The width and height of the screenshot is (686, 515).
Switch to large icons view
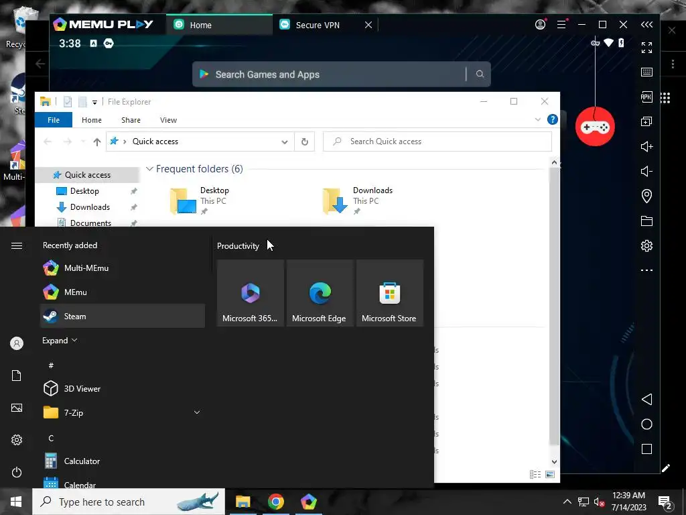[550, 474]
